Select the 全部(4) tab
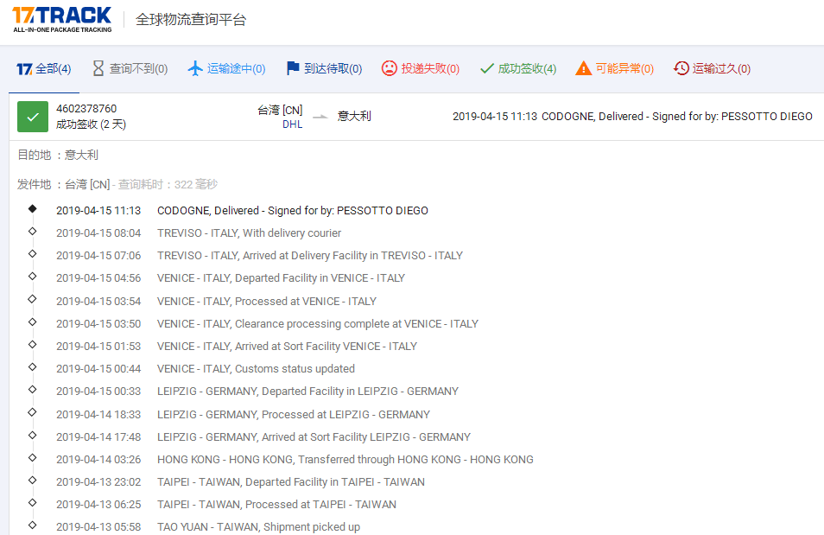The height and width of the screenshot is (535, 824). [43, 68]
